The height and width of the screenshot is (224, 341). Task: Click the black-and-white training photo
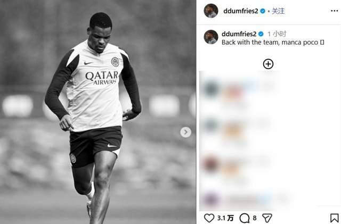click(x=98, y=112)
